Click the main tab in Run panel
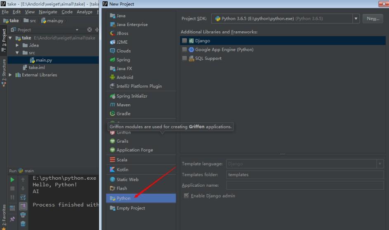This screenshot has width=389, height=230. pos(26,171)
